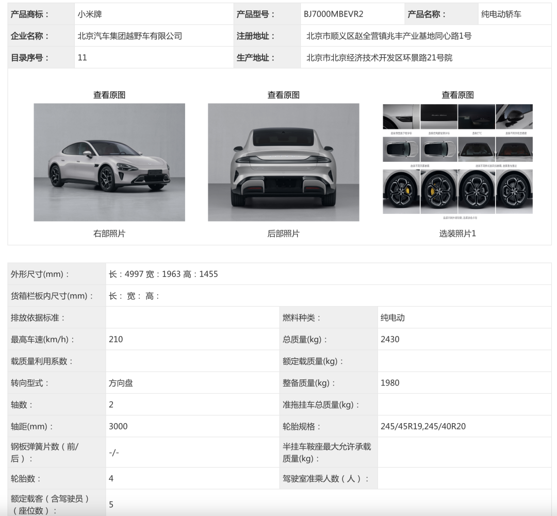Click the '燃料种类：' label
The image size is (557, 516).
click(x=302, y=318)
